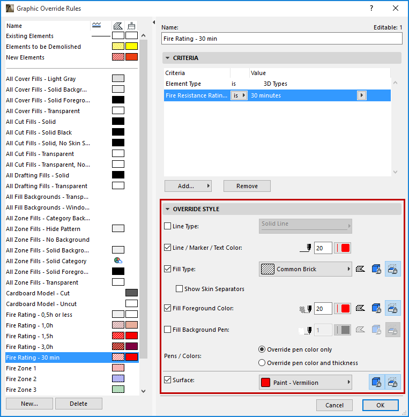Screen dimensions: 409x417
Task: Open line color red swatch picker
Action: pyautogui.click(x=343, y=248)
